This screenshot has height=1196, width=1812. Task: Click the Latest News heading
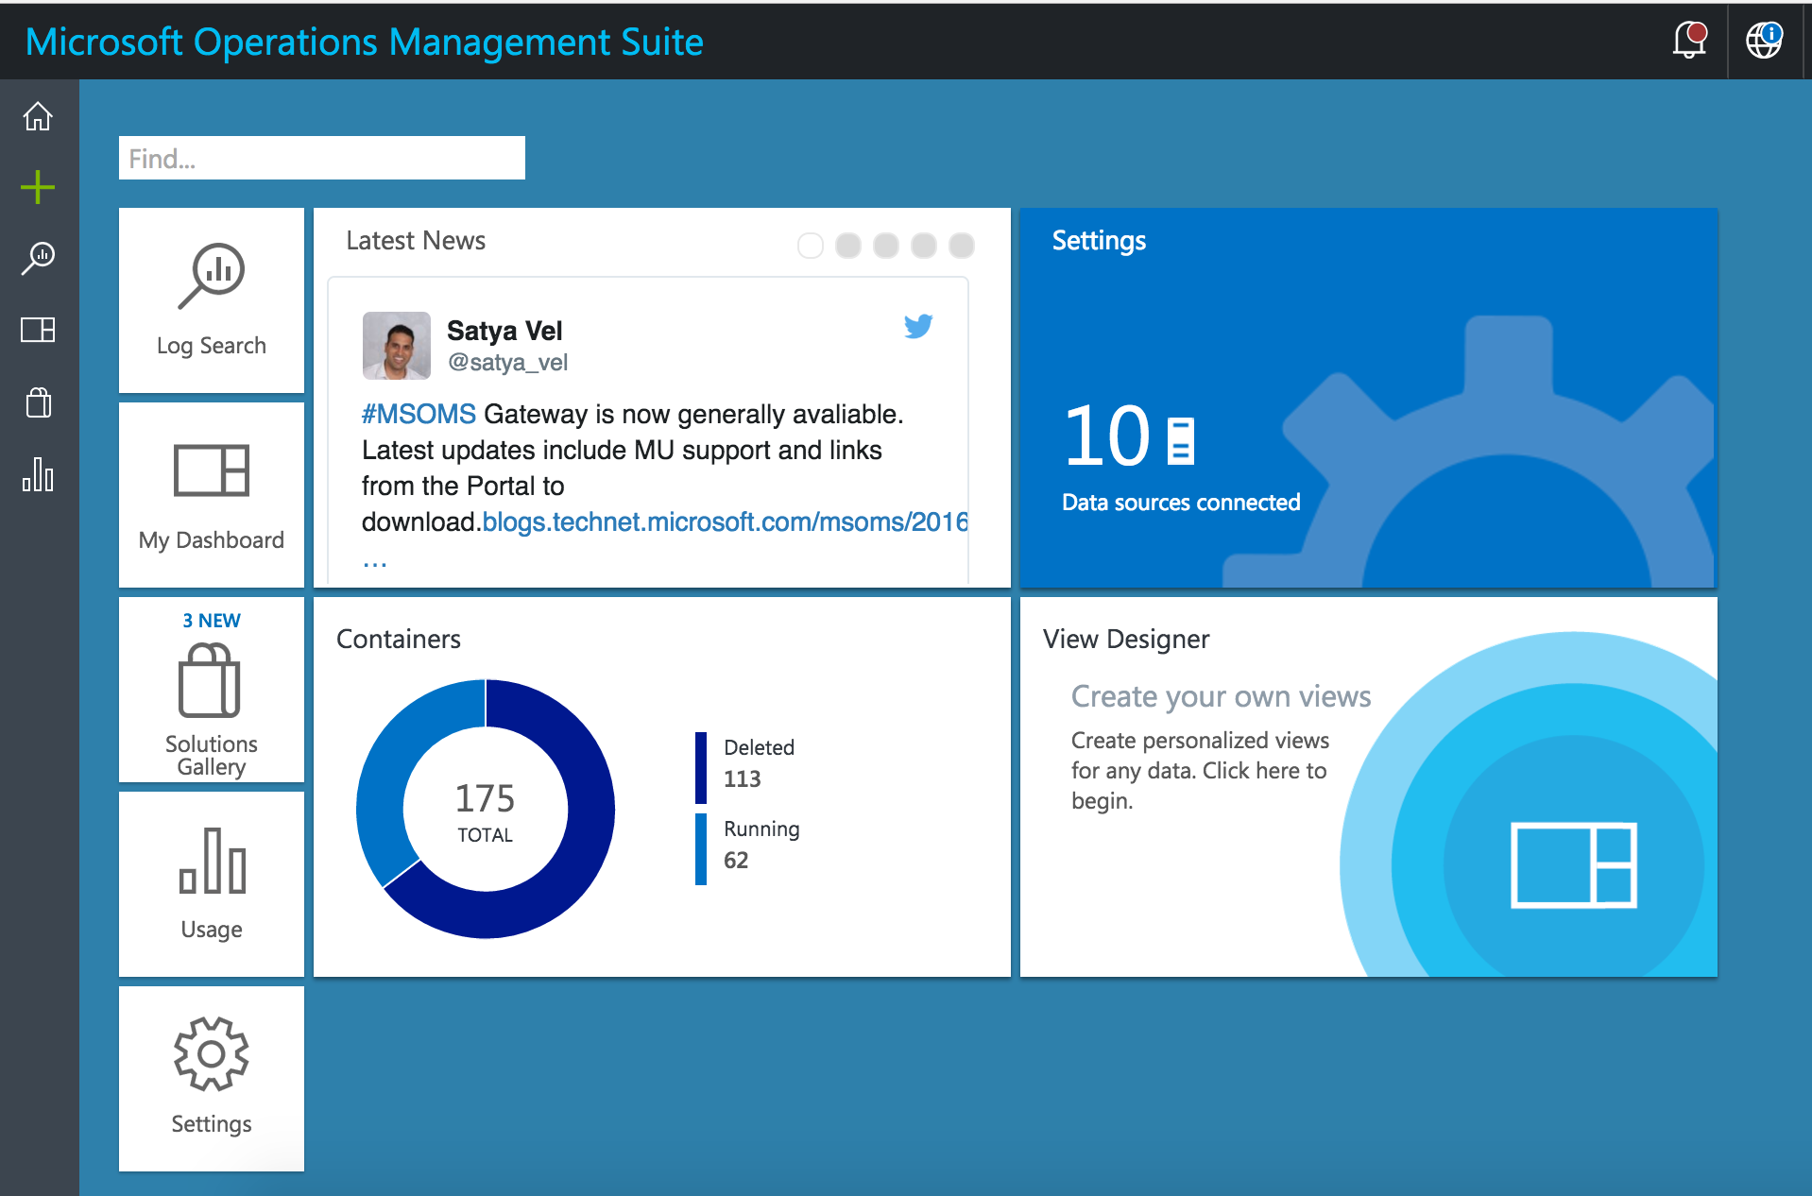(416, 241)
